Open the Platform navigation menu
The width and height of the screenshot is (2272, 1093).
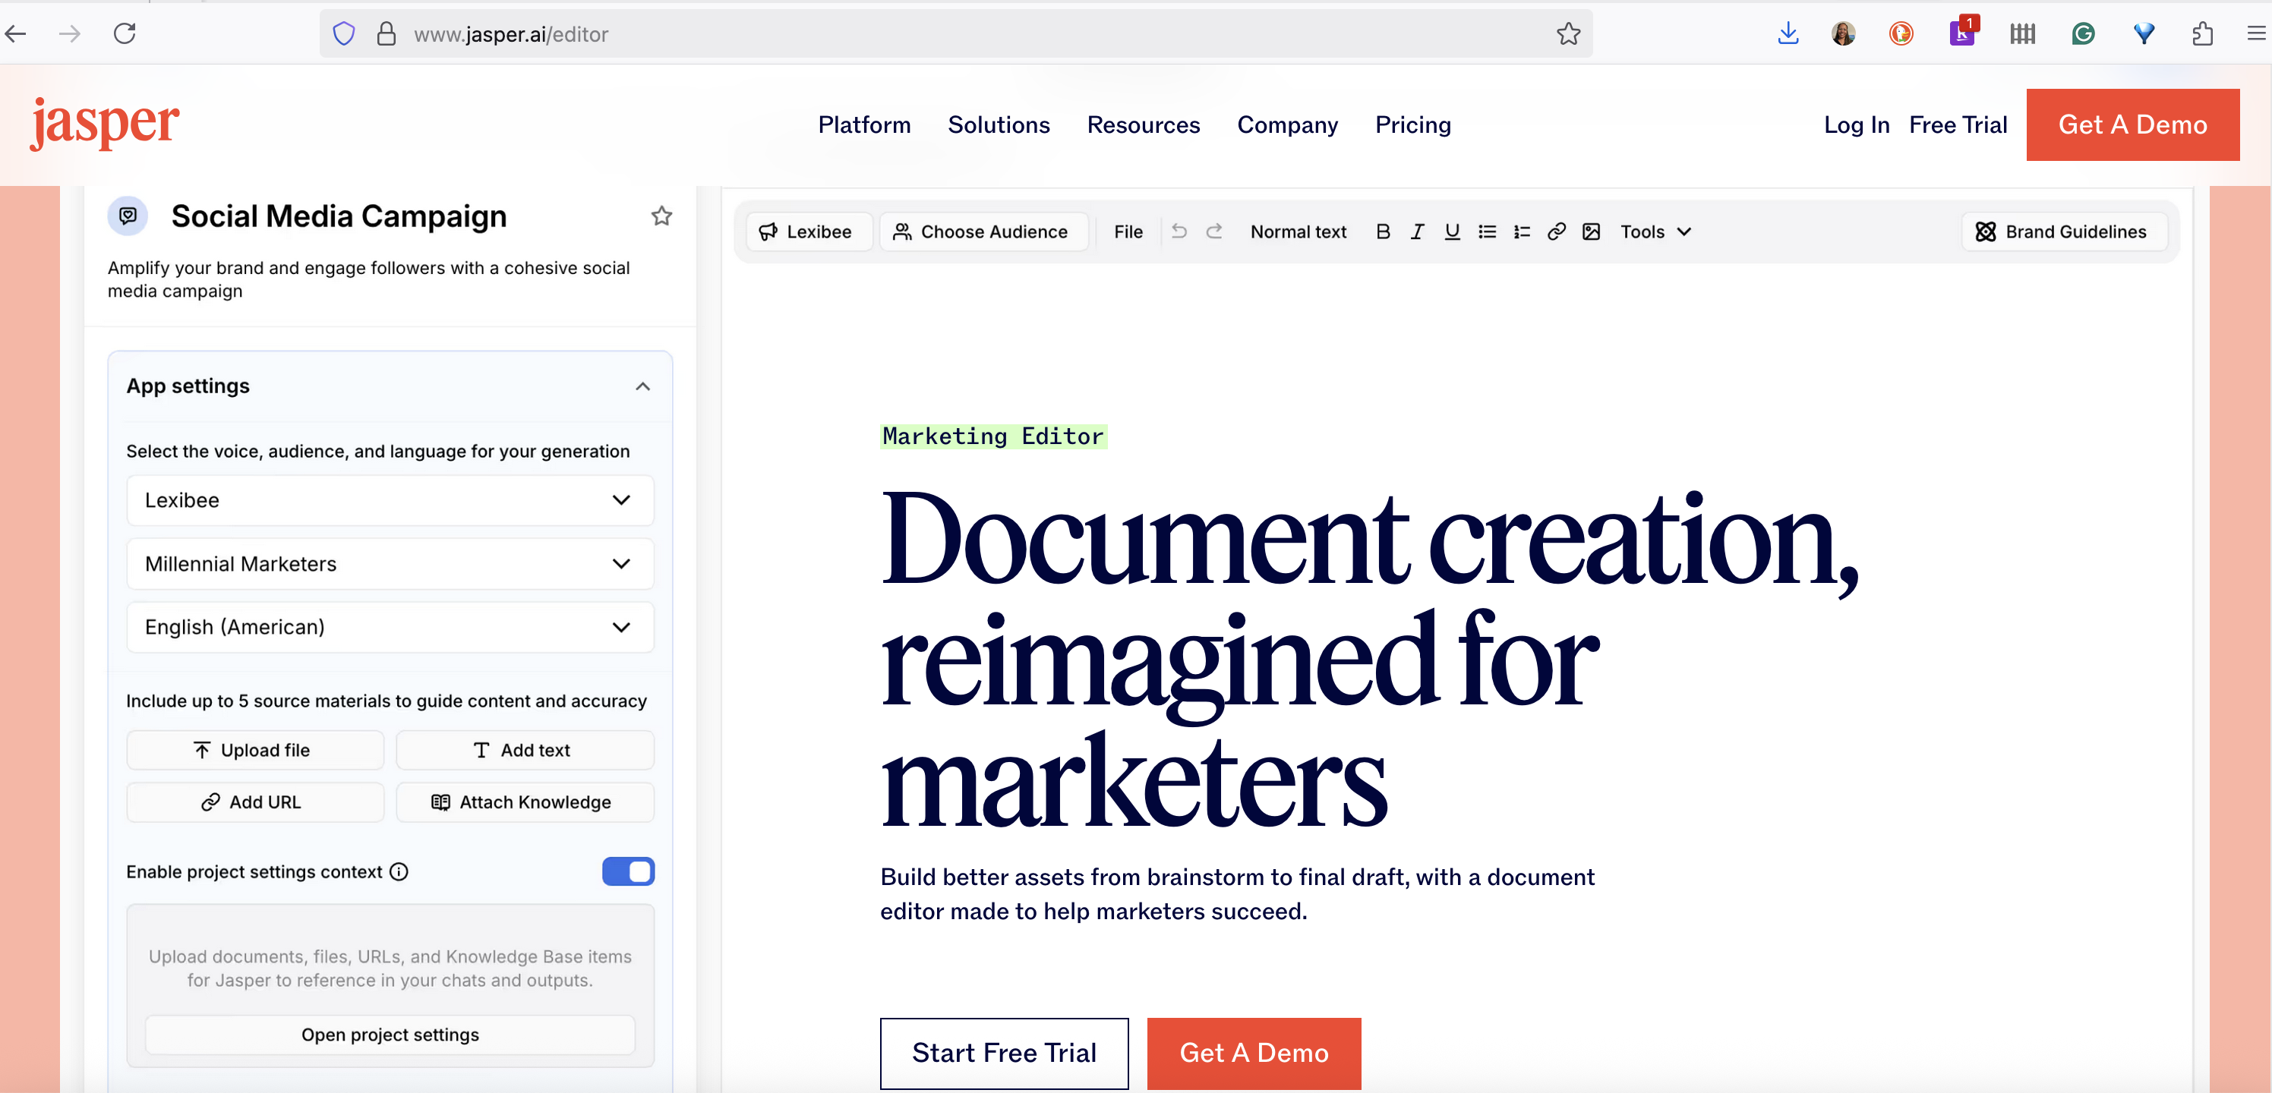coord(863,125)
